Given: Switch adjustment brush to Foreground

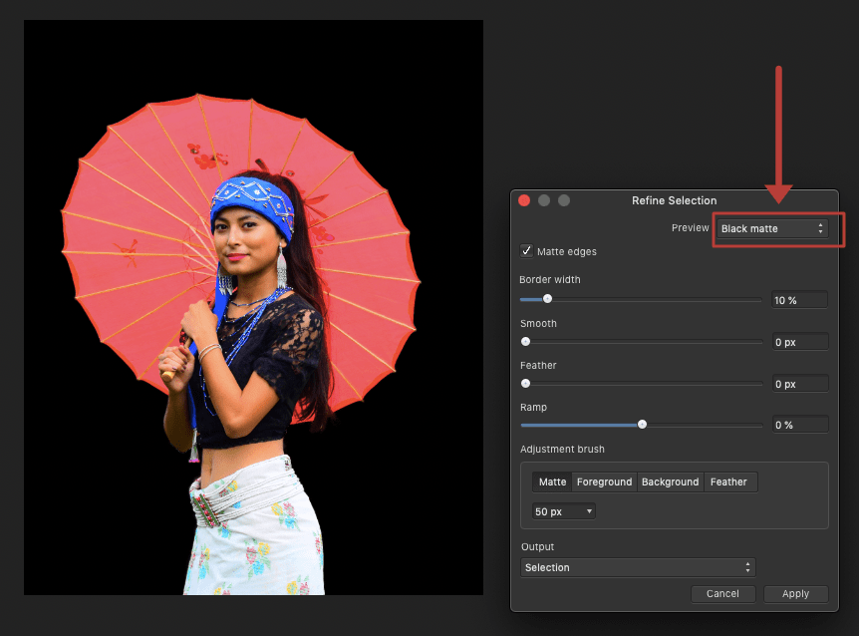Looking at the screenshot, I should pyautogui.click(x=604, y=481).
